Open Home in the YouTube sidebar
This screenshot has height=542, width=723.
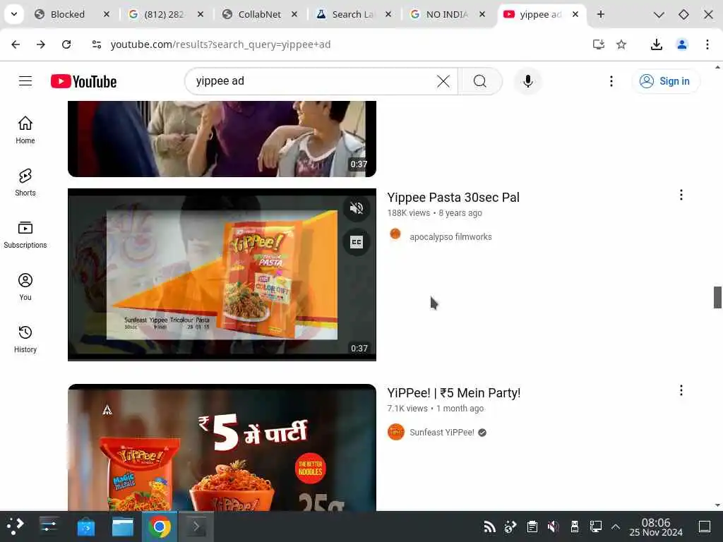[x=25, y=130]
